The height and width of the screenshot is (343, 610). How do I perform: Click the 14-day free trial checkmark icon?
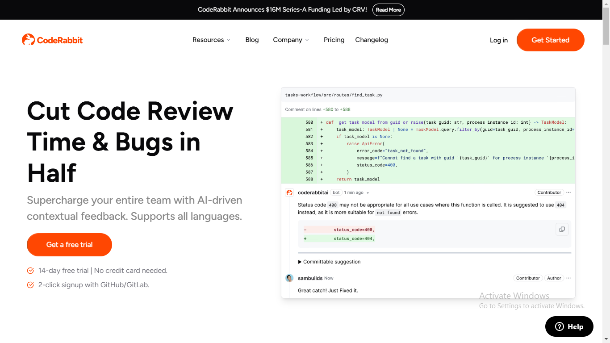coord(30,271)
